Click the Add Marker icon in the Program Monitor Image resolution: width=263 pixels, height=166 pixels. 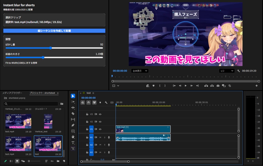[x=153, y=86]
